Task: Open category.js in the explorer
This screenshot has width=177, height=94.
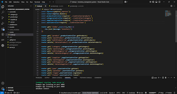Action: click(x=14, y=15)
